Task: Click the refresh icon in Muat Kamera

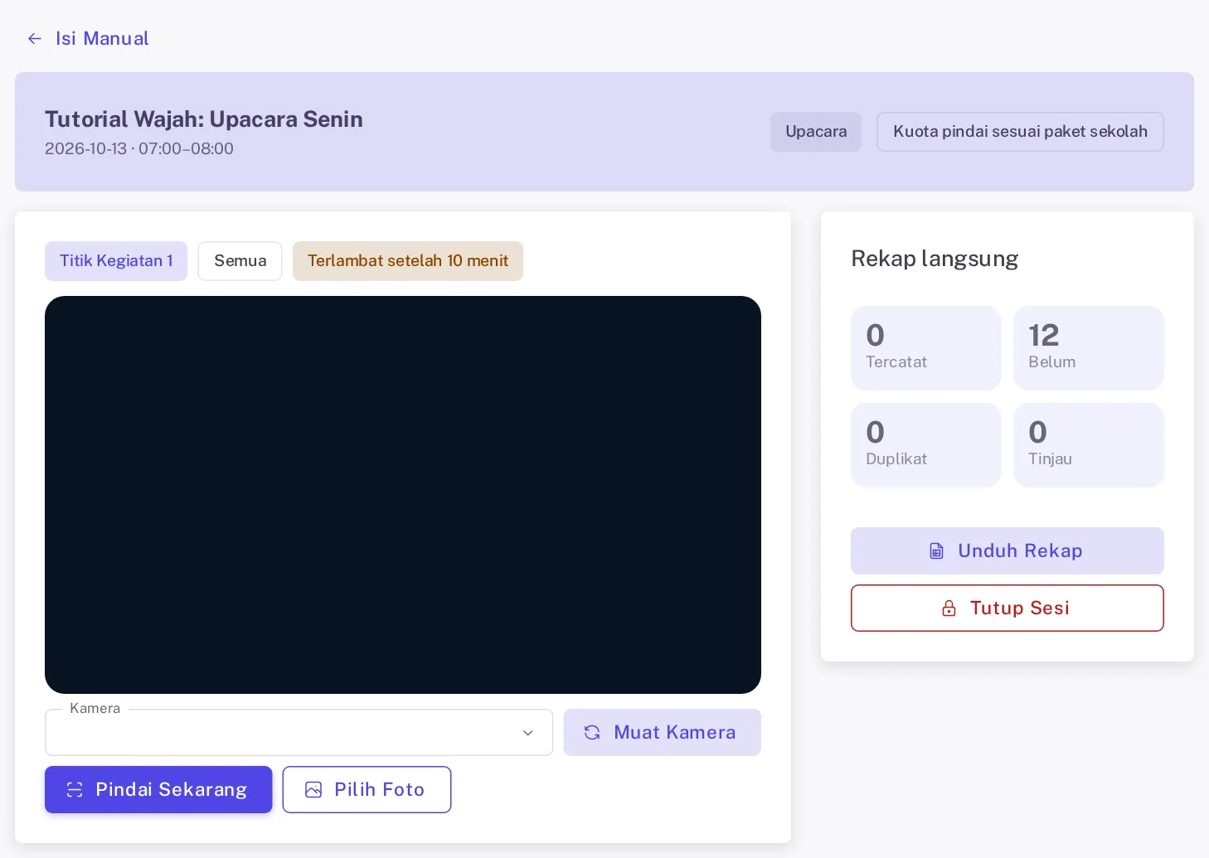Action: click(592, 733)
